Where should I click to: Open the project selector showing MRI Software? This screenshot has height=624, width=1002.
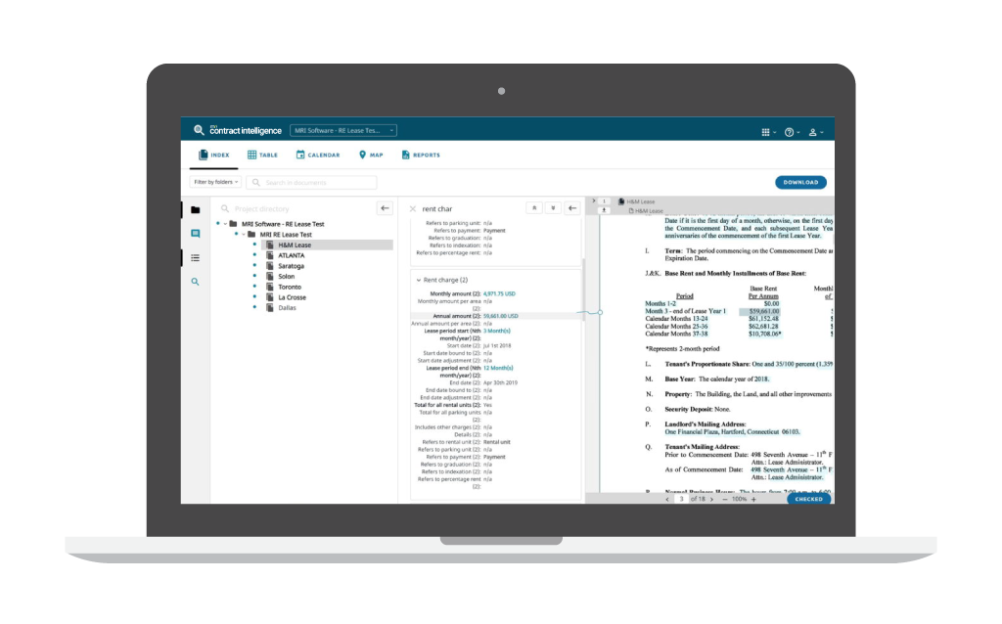[x=342, y=130]
